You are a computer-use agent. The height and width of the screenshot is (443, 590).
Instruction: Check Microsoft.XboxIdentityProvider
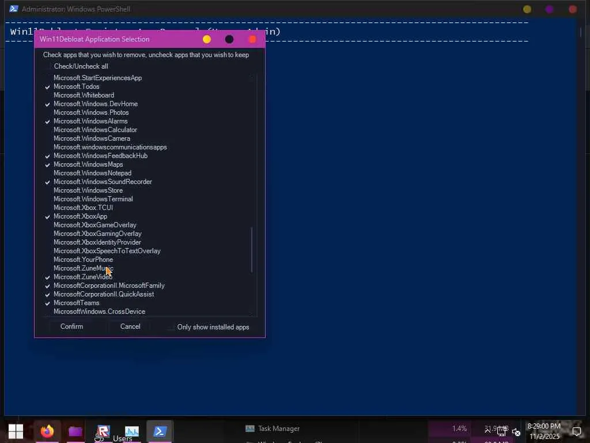[47, 243]
